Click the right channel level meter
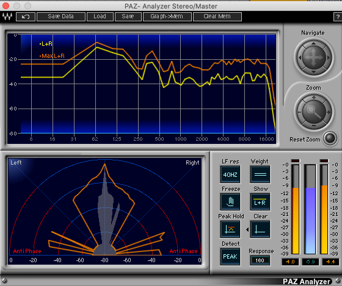342x286 pixels. point(324,209)
